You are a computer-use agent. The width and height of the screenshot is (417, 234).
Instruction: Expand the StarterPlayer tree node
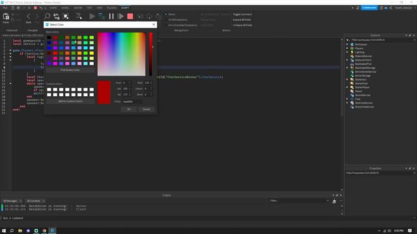coord(347,87)
